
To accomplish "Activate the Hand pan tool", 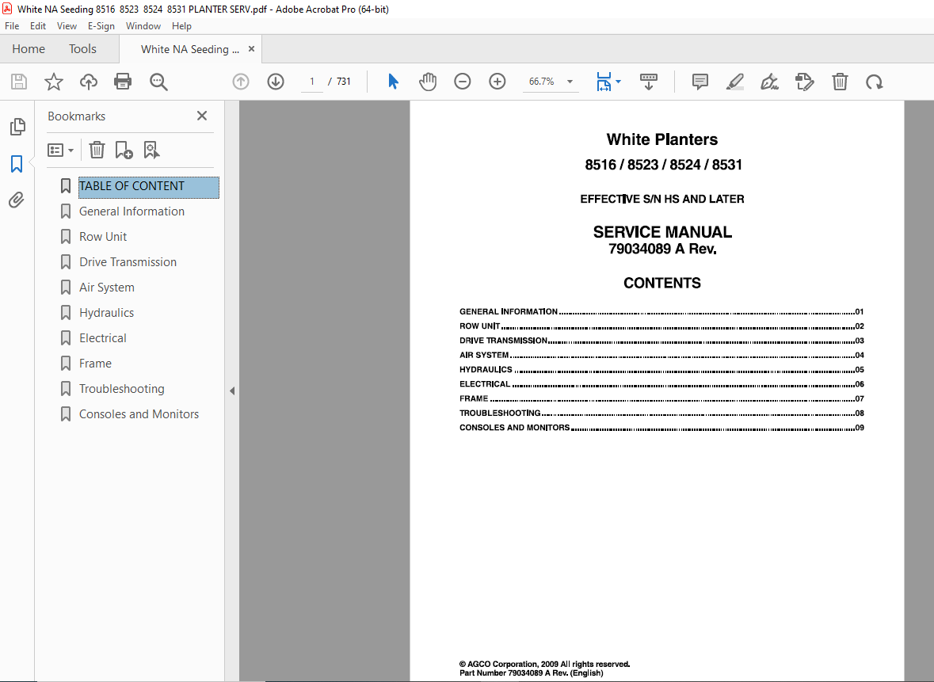I will coord(428,82).
